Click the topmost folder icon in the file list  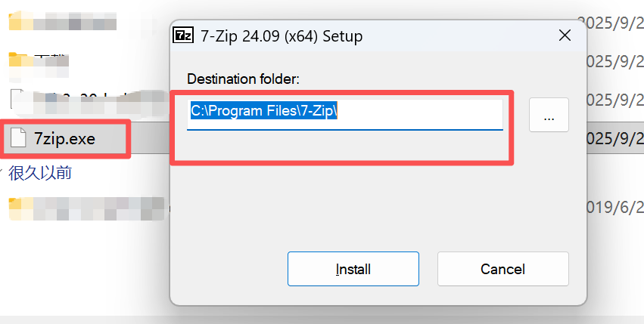[18, 20]
